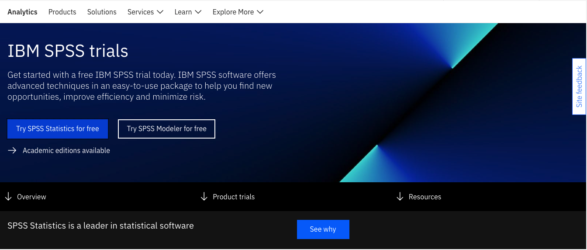Click the down arrow icon next to Overview
This screenshot has width=587, height=250.
[8, 197]
